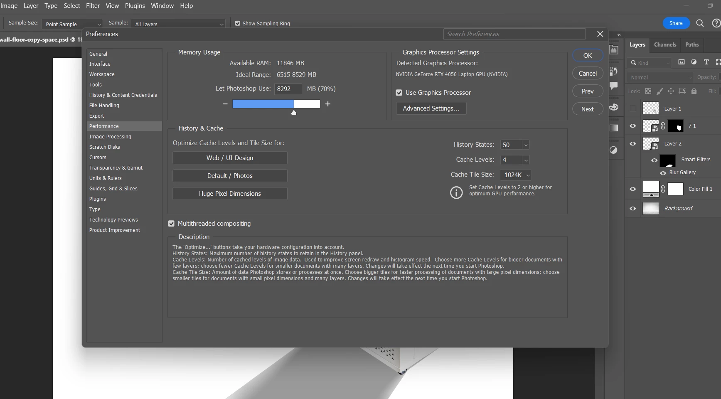This screenshot has width=721, height=399.
Task: Toggle Multithreaded compositing checkbox
Action: coord(171,224)
